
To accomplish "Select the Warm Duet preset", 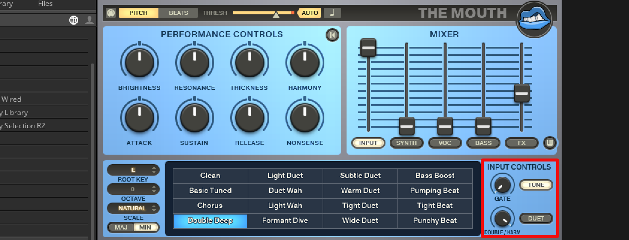I will click(x=360, y=191).
